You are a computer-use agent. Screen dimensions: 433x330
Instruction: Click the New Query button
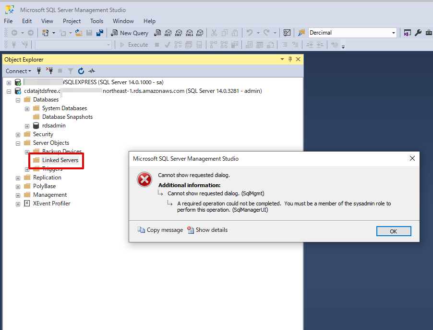130,33
